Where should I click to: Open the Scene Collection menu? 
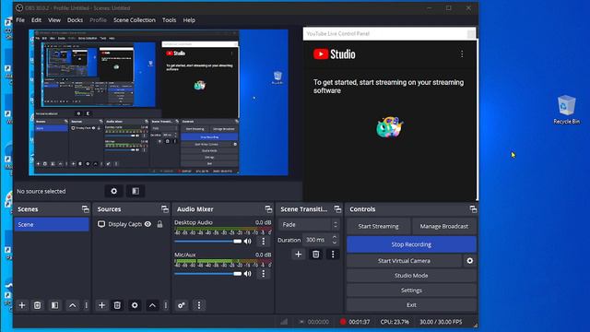coord(135,20)
